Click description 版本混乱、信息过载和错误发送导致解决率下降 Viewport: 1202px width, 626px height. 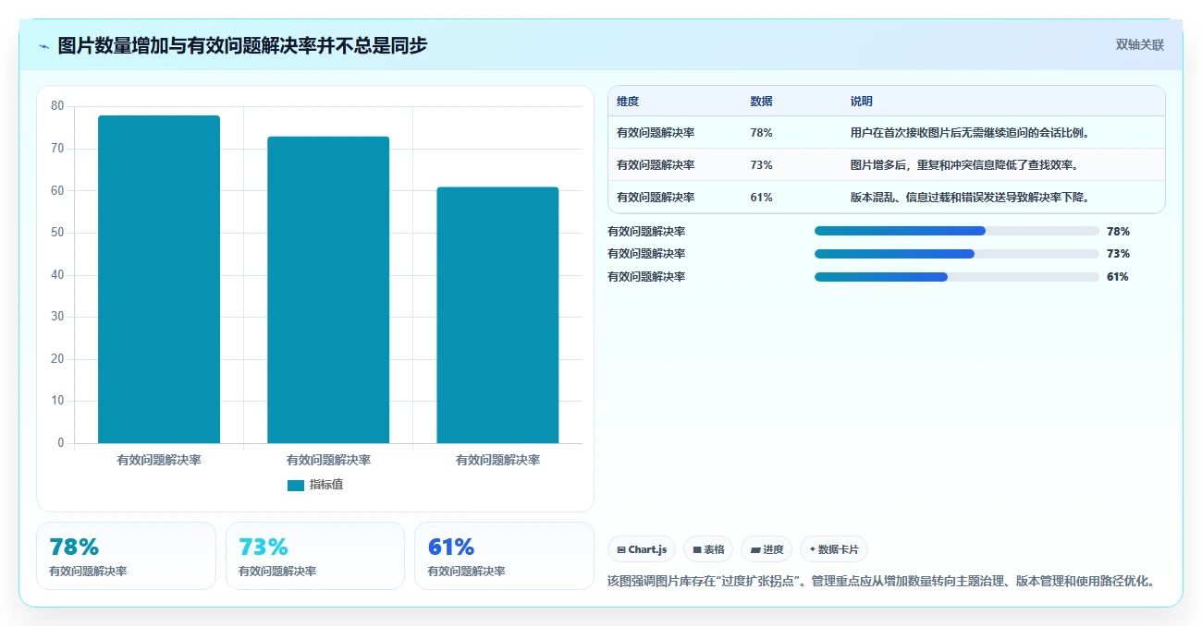(970, 198)
